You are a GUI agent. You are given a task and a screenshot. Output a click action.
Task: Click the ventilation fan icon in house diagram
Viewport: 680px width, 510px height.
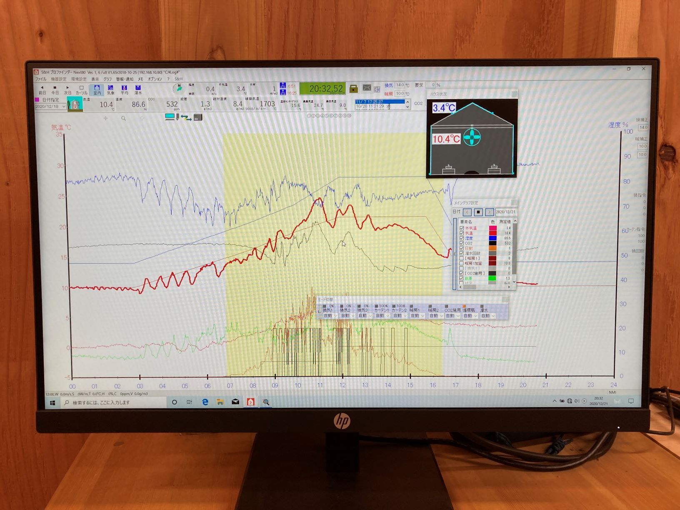[472, 137]
